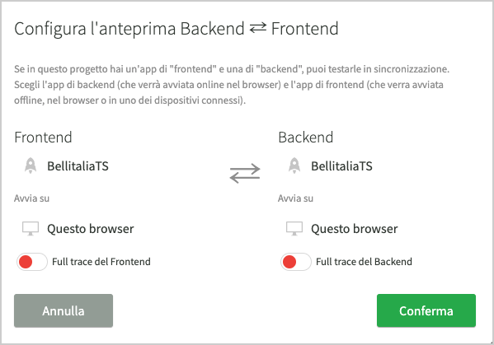
Task: Open the Backend BellitaliaTS app selector
Action: (341, 166)
